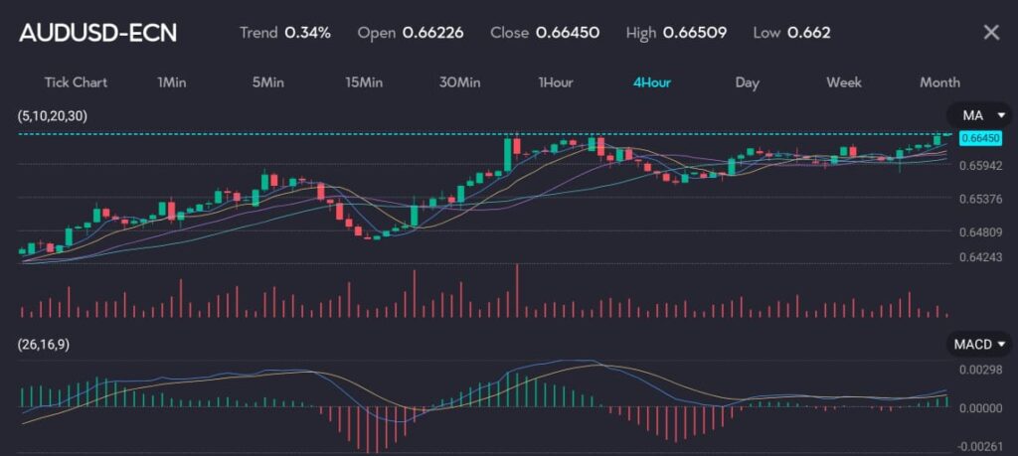This screenshot has width=1018, height=456.
Task: Open the MA indicator dropdown
Action: 979,115
